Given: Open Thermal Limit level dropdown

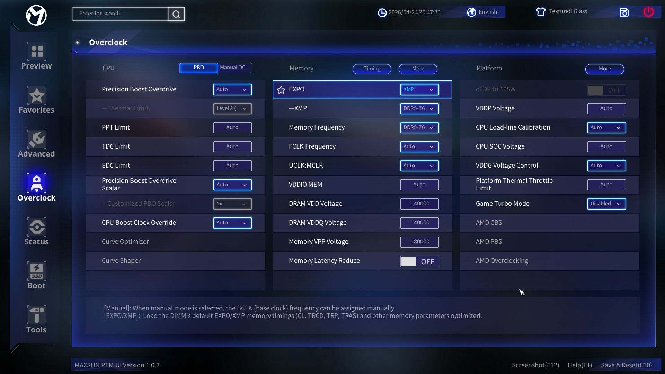Looking at the screenshot, I should click(232, 109).
